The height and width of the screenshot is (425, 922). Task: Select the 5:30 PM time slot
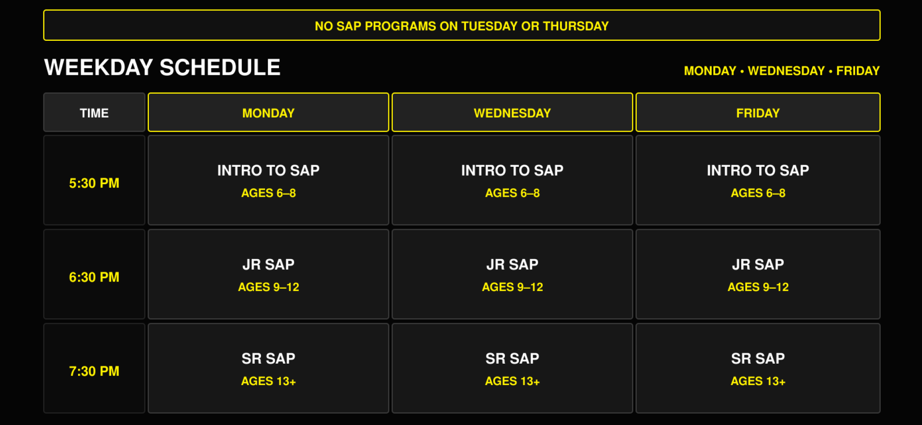click(x=94, y=180)
